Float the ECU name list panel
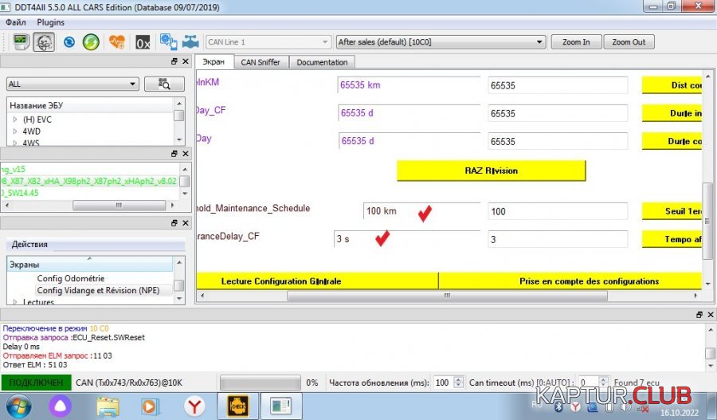The height and width of the screenshot is (420, 717). pyautogui.click(x=174, y=61)
